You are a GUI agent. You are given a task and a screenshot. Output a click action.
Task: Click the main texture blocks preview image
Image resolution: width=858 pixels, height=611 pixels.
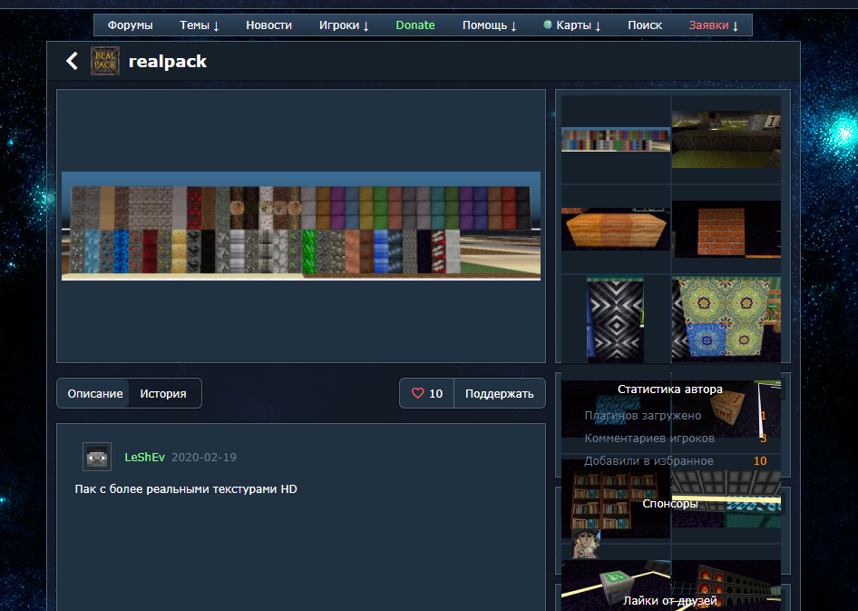tap(301, 226)
